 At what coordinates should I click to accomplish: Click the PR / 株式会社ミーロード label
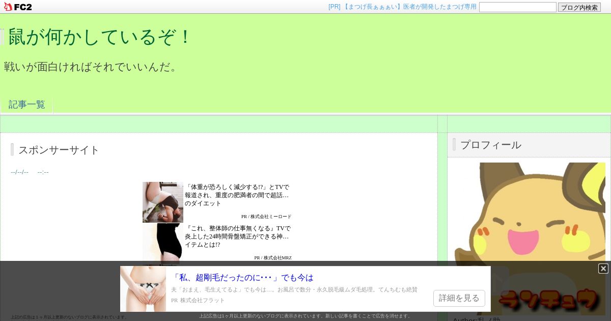[x=266, y=217]
